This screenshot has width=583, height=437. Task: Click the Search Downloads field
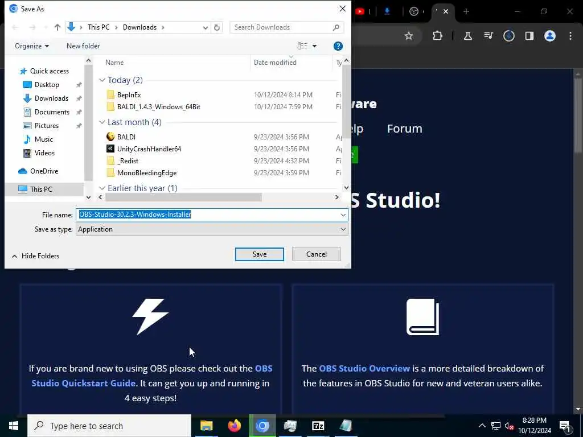286,27
